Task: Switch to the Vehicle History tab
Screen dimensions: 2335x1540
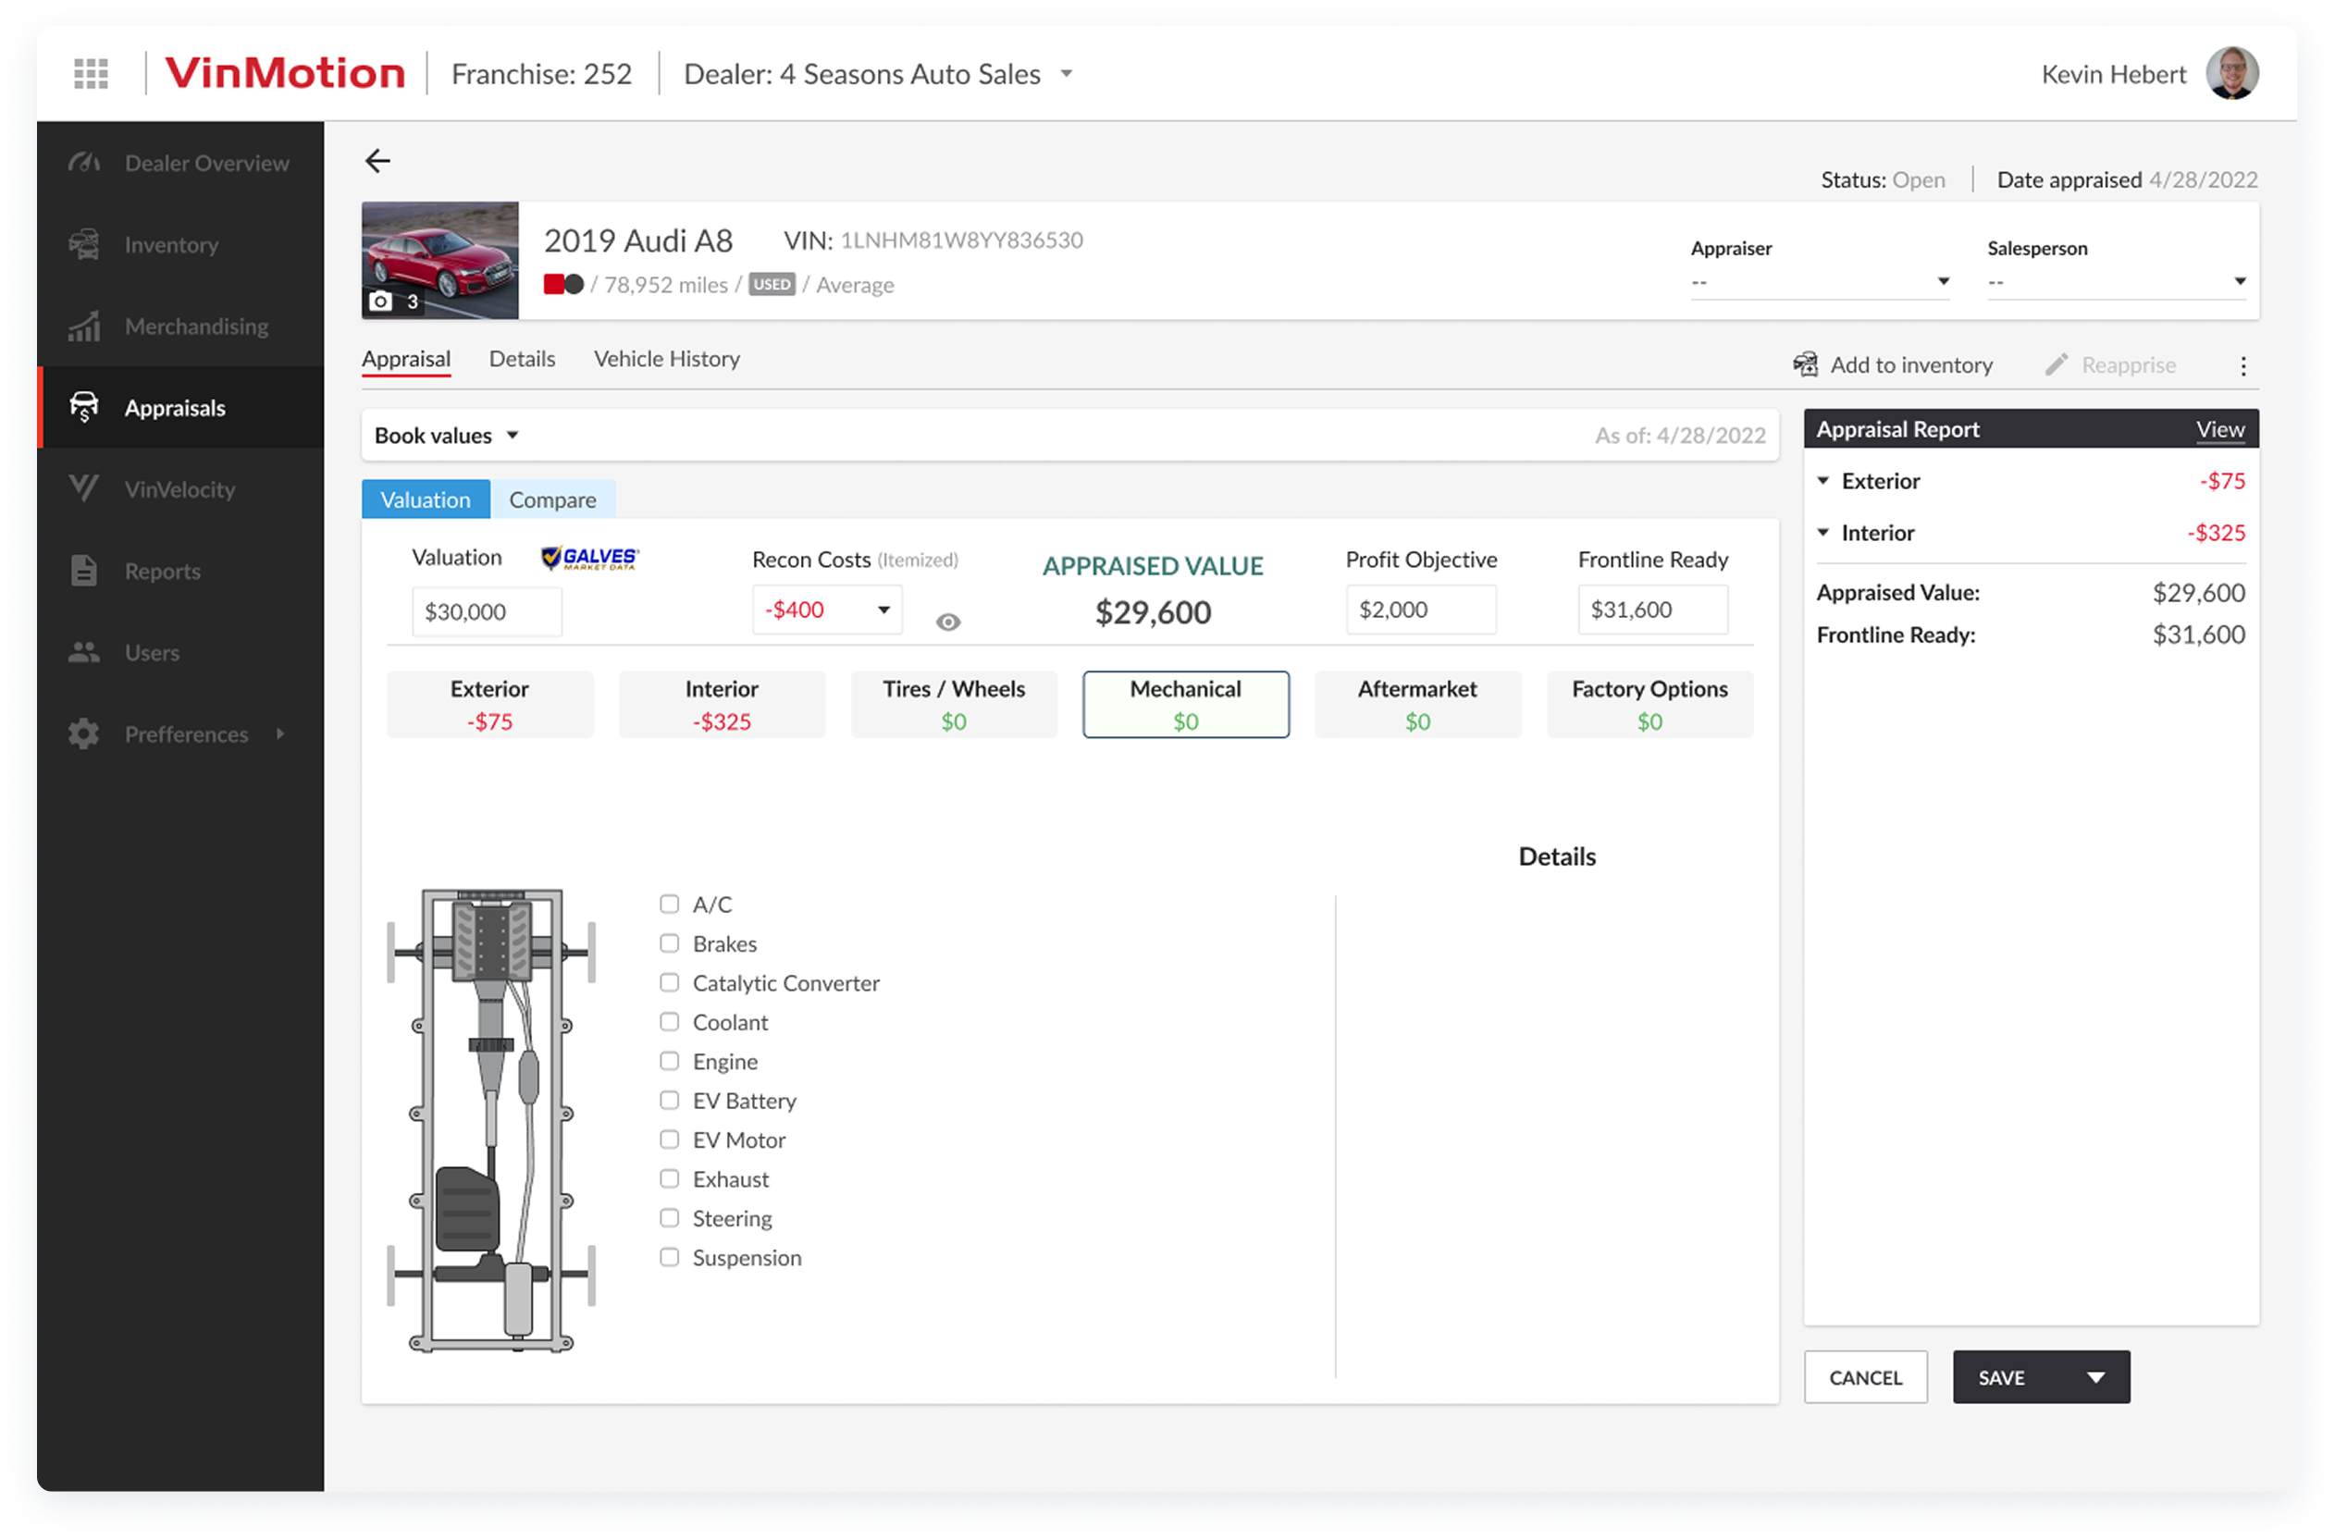Action: pos(666,359)
